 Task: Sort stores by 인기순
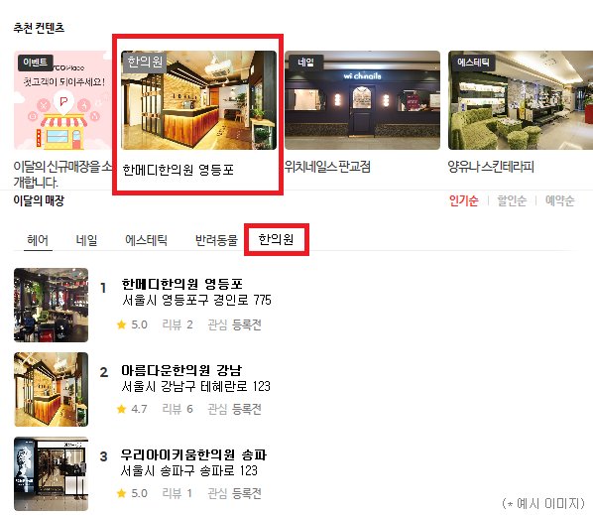464,200
